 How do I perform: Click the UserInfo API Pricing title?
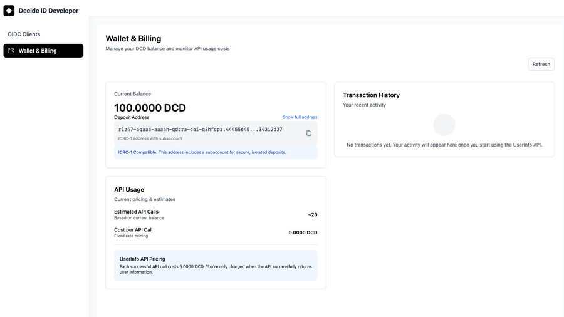(142, 259)
